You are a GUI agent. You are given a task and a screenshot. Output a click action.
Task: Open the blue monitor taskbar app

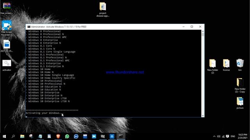tap(85, 136)
